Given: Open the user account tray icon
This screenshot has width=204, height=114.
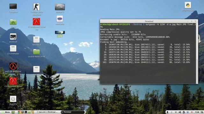Looking at the screenshot, I should coord(167,112).
